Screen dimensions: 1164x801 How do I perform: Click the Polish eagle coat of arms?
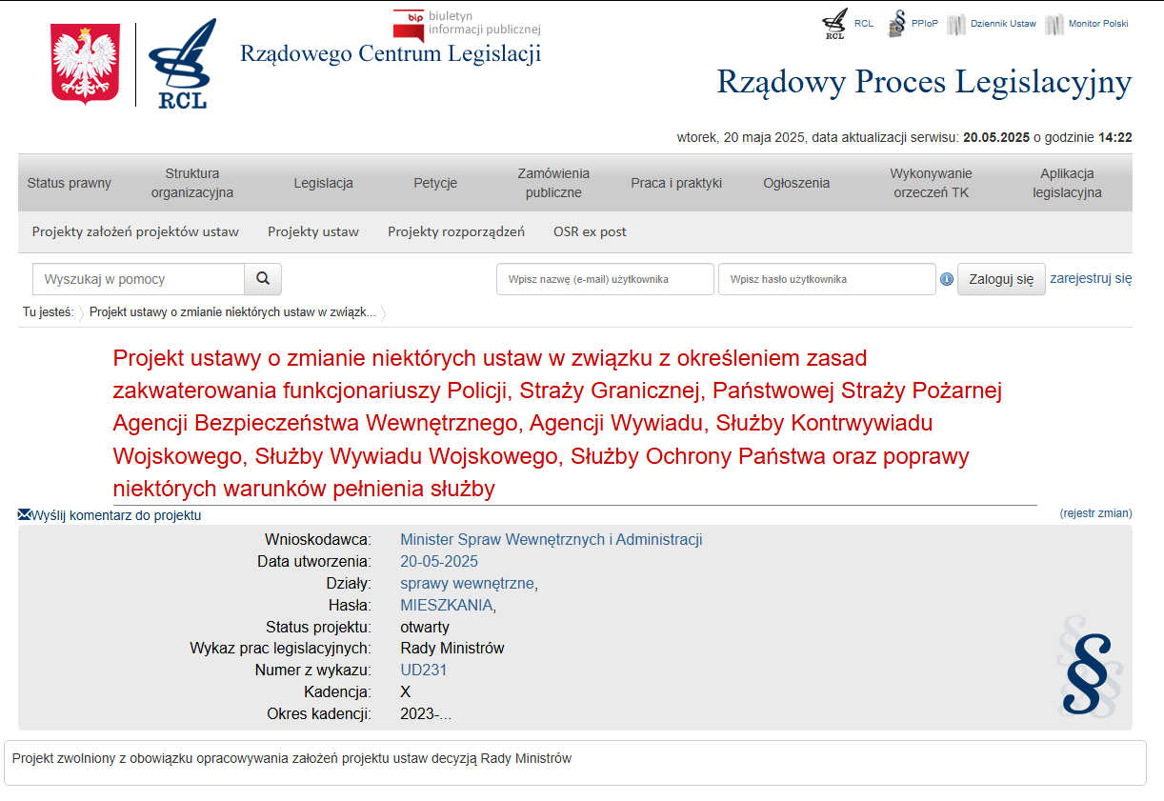85,65
